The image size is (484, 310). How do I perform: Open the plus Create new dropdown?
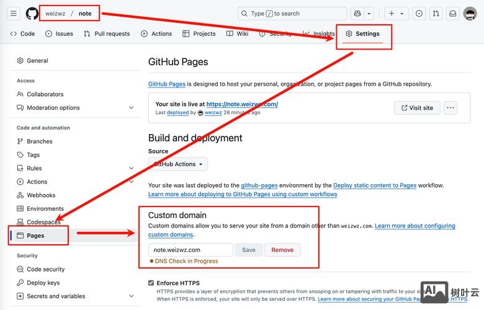[397, 14]
